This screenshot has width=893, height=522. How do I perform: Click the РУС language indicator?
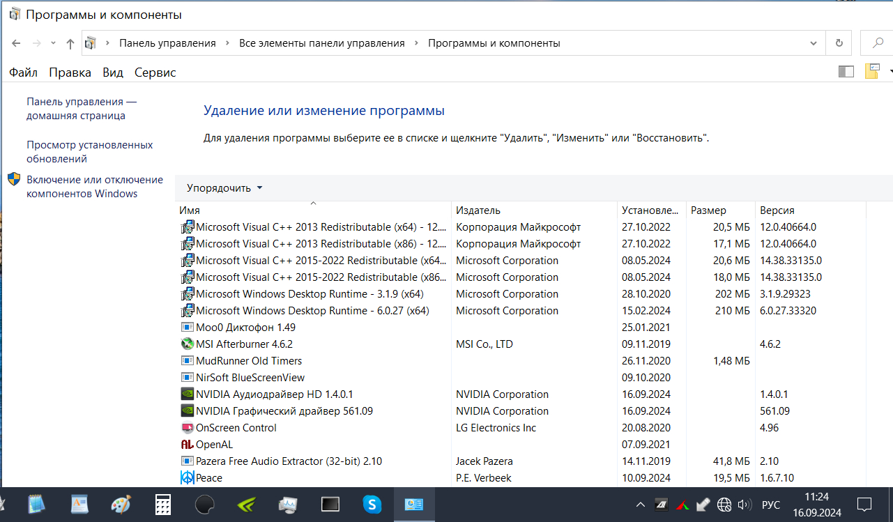coord(771,505)
